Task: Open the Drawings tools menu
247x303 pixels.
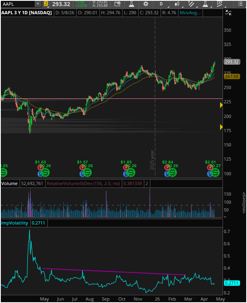Action: click(191, 4)
